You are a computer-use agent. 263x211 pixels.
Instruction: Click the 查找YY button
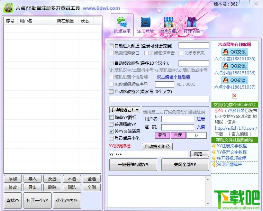click(x=13, y=200)
